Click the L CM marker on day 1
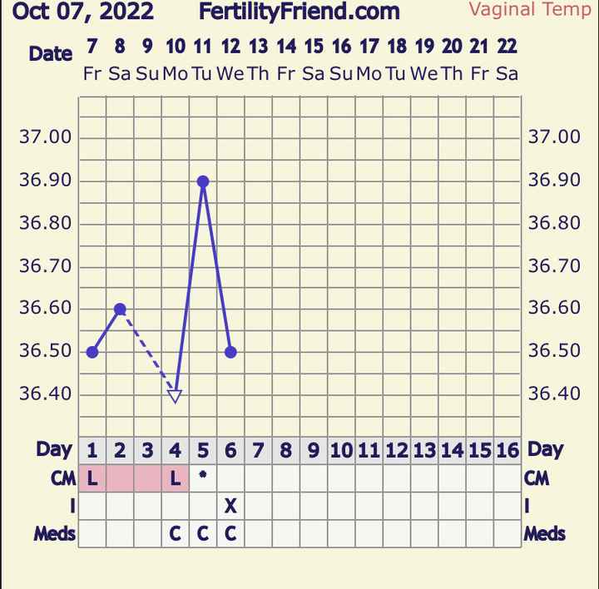 [x=92, y=478]
